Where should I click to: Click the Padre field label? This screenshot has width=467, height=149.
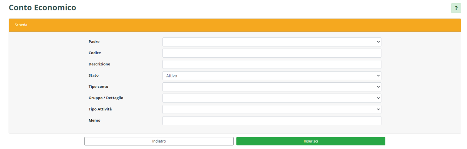coord(94,42)
